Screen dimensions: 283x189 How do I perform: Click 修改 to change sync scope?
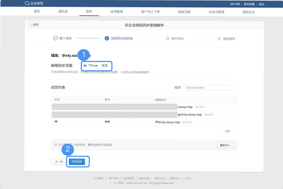tap(105, 65)
